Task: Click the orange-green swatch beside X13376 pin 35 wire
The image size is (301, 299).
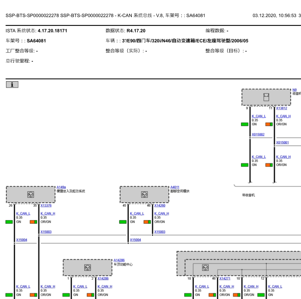Action: [33, 222]
